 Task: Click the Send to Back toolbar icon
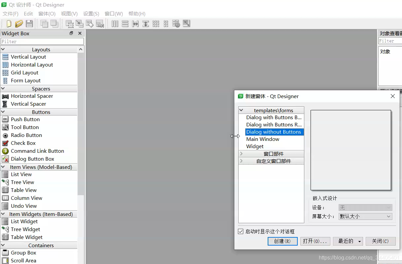(x=44, y=24)
